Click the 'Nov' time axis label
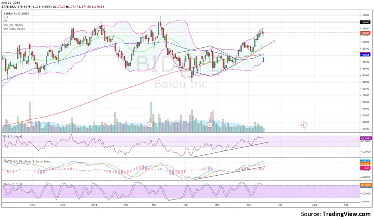The width and height of the screenshot is (374, 220). [33, 205]
